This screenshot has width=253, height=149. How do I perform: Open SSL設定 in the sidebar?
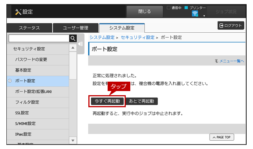(38, 113)
